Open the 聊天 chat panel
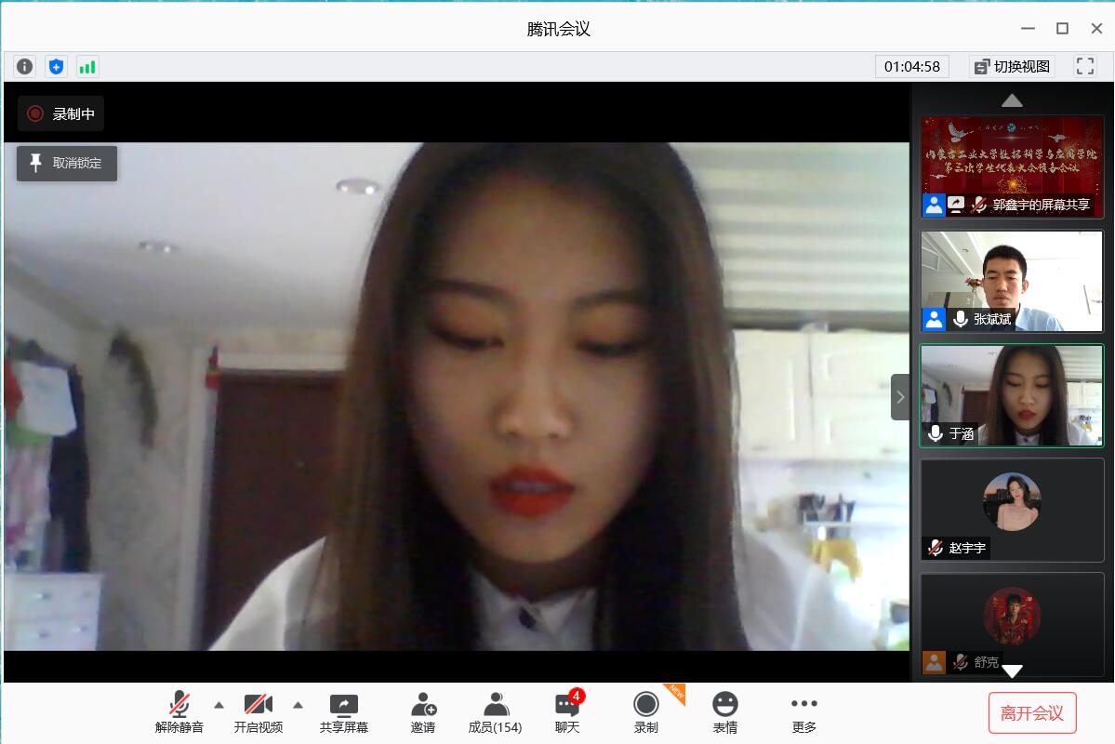 point(567,712)
